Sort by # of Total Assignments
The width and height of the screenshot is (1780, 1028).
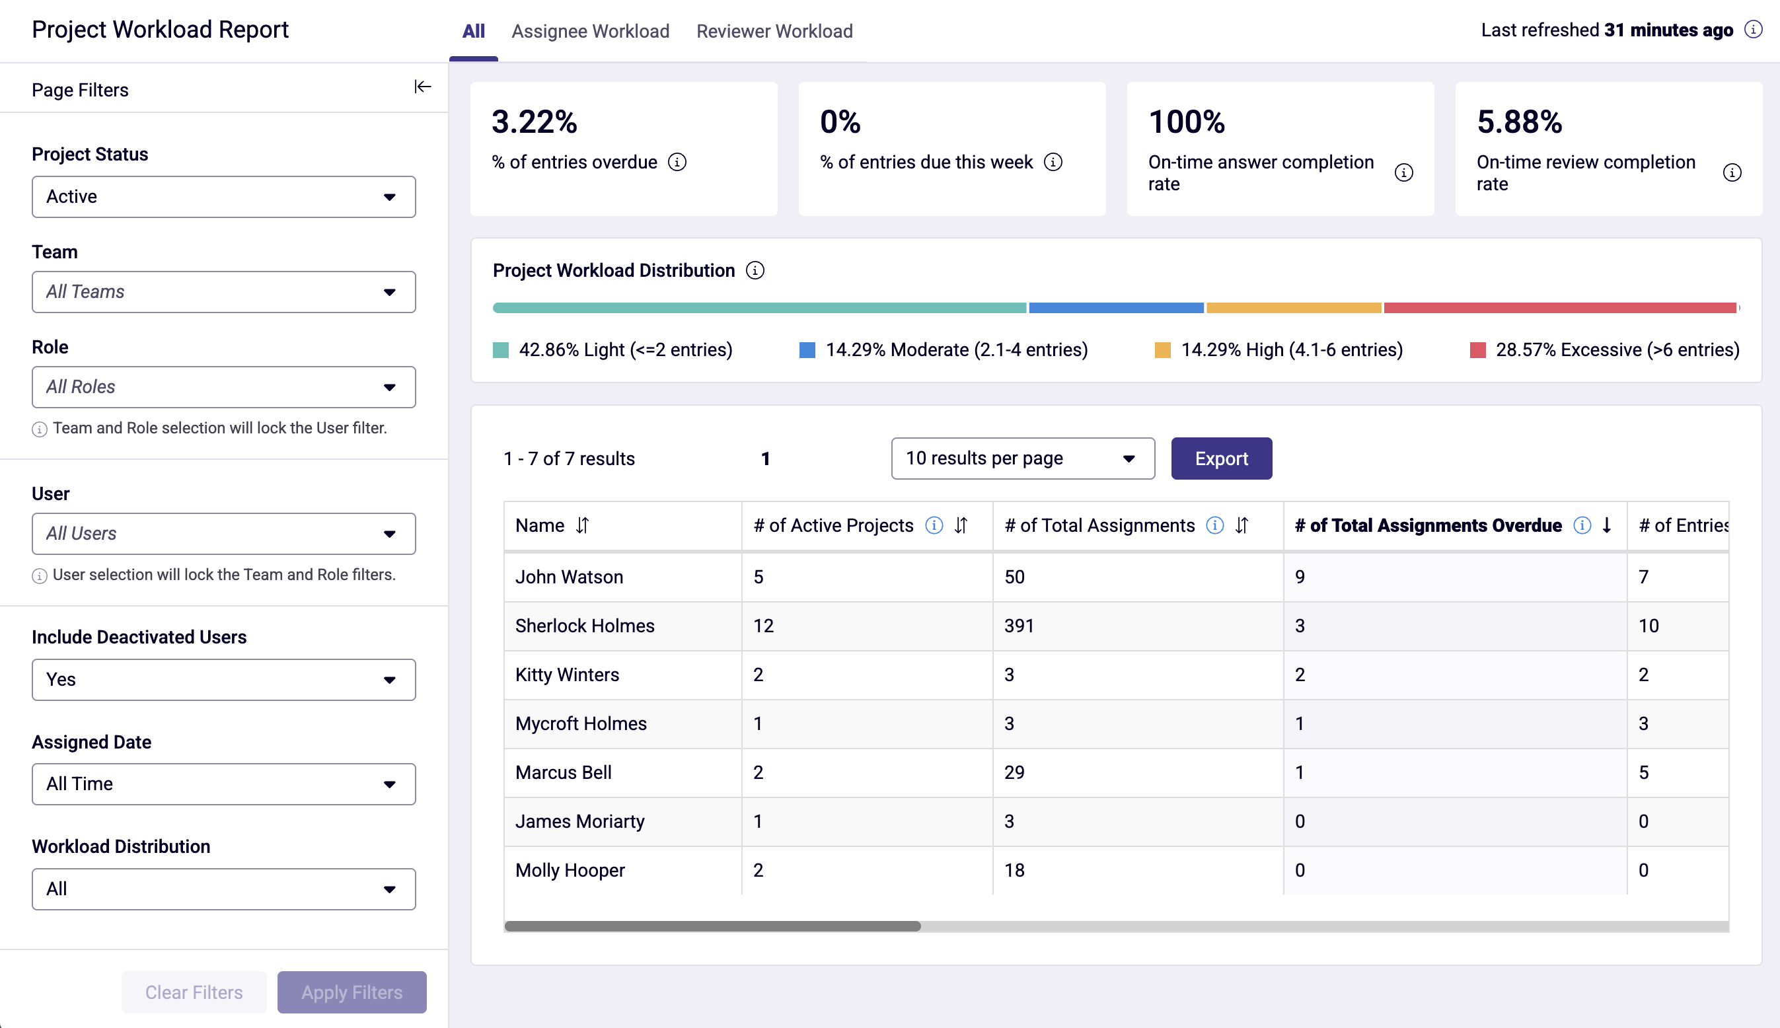point(1242,525)
